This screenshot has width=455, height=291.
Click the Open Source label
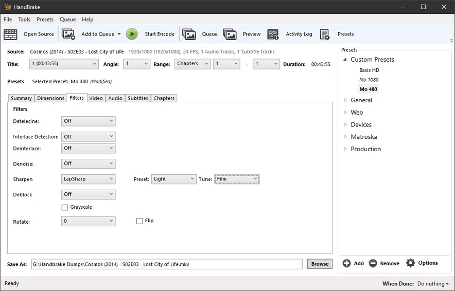pyautogui.click(x=39, y=34)
